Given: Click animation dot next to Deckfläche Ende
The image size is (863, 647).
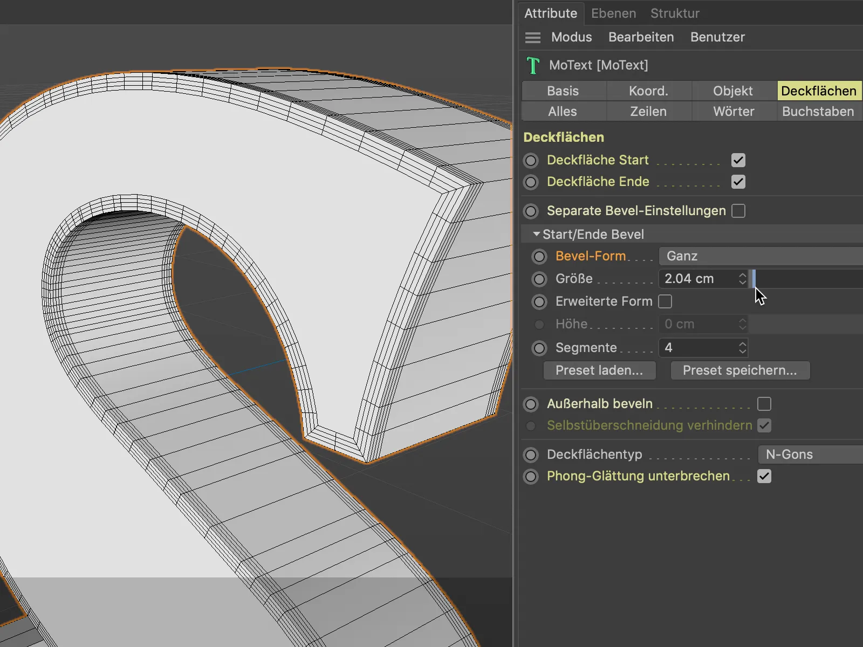Looking at the screenshot, I should click(x=531, y=182).
